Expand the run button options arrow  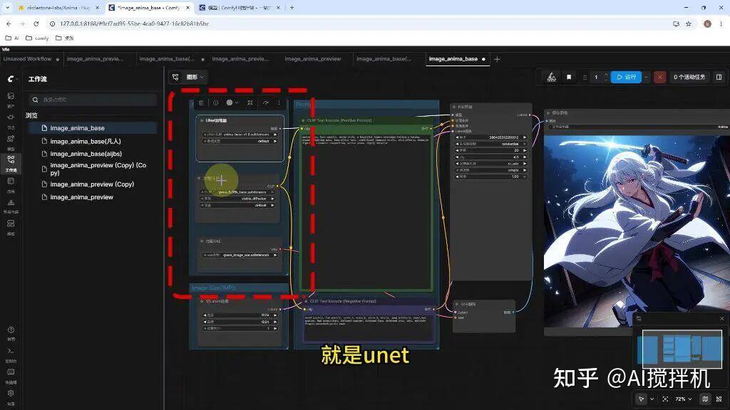coord(646,77)
